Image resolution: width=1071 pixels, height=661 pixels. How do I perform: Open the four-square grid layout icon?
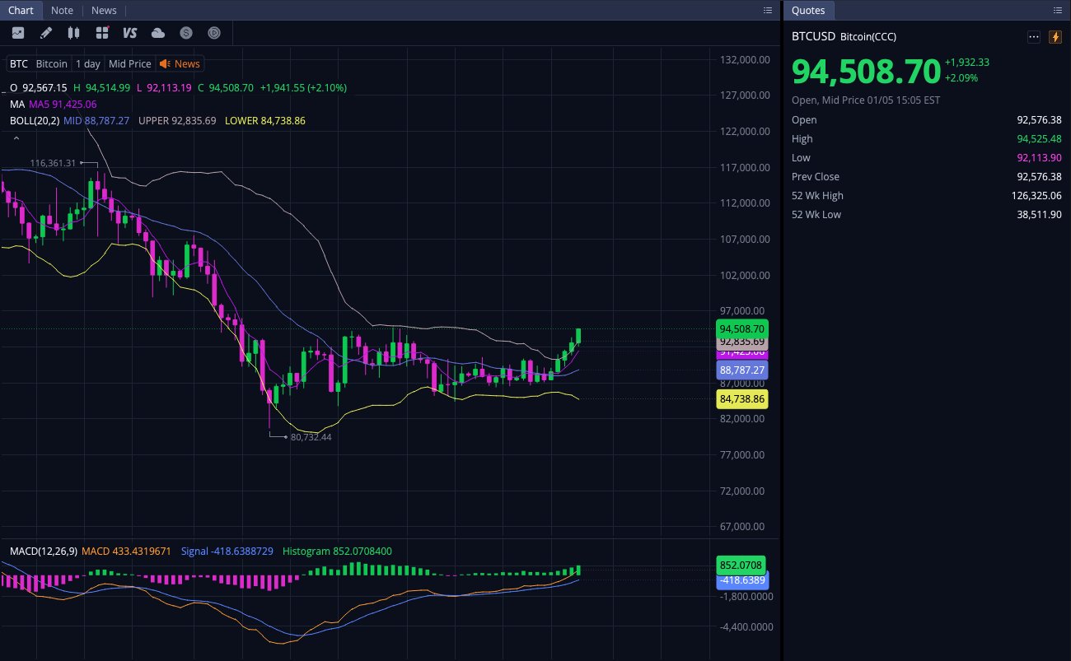point(102,33)
